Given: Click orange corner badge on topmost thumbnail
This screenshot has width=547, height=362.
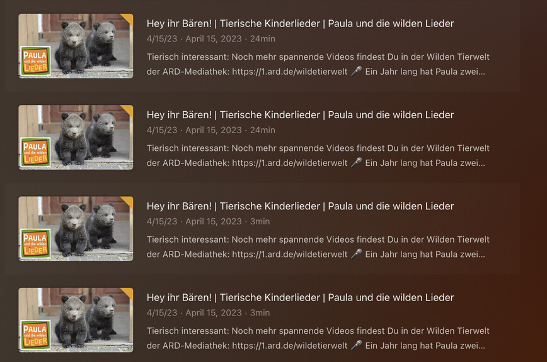Looking at the screenshot, I should 128,19.
